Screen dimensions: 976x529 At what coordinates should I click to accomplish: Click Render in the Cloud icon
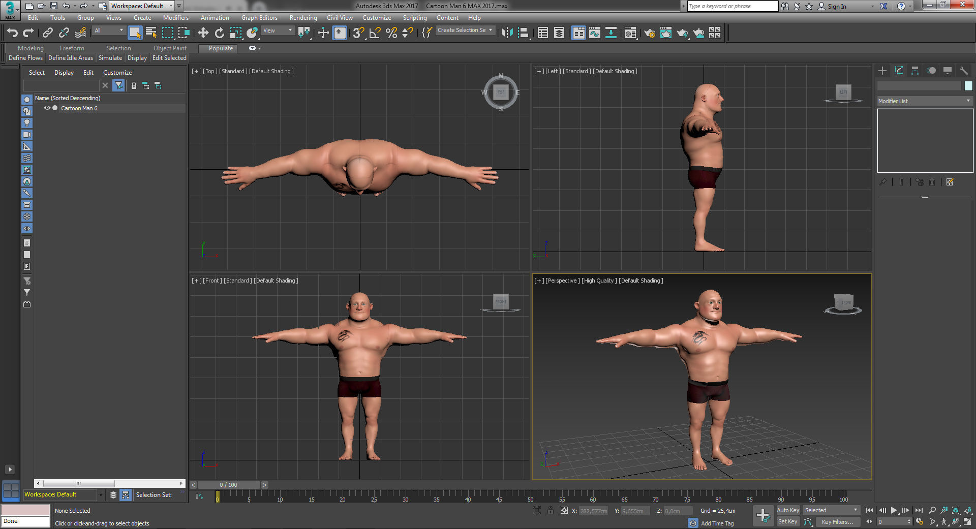click(699, 33)
